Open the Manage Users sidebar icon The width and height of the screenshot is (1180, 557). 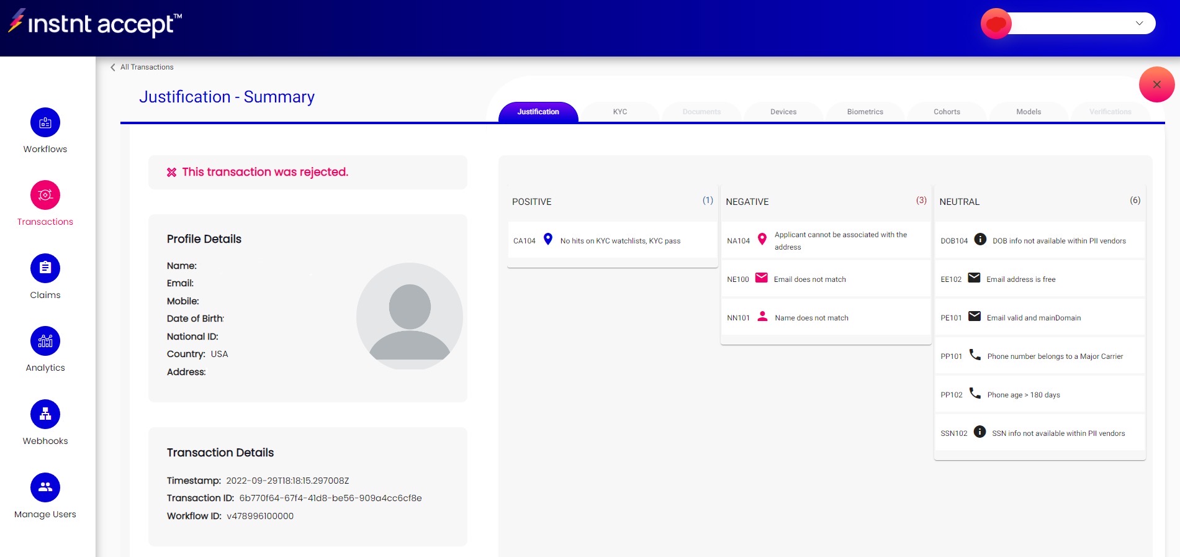(x=45, y=487)
